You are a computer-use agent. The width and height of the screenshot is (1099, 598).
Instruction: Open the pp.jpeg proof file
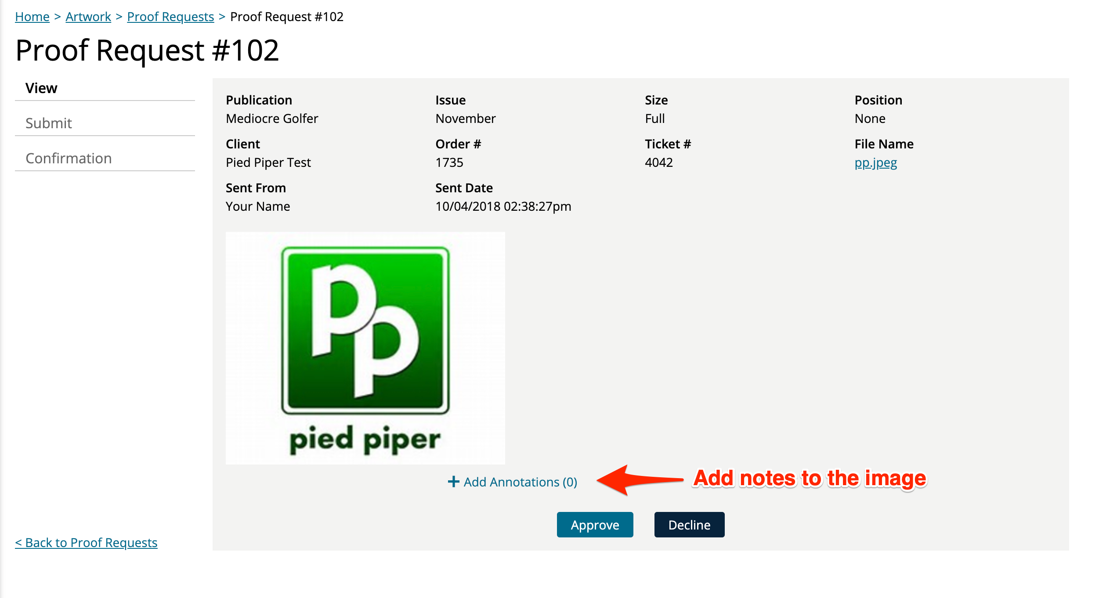pos(875,162)
